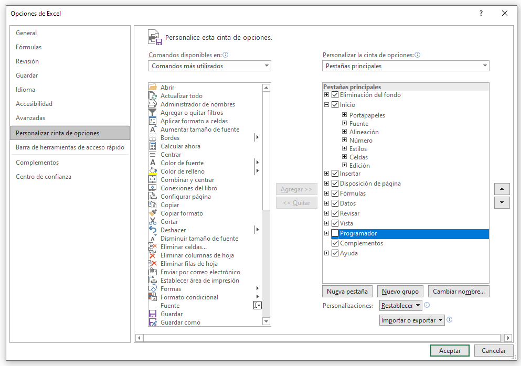Click the Enviar por correo electrónico icon
This screenshot has width=521, height=366.
click(153, 272)
